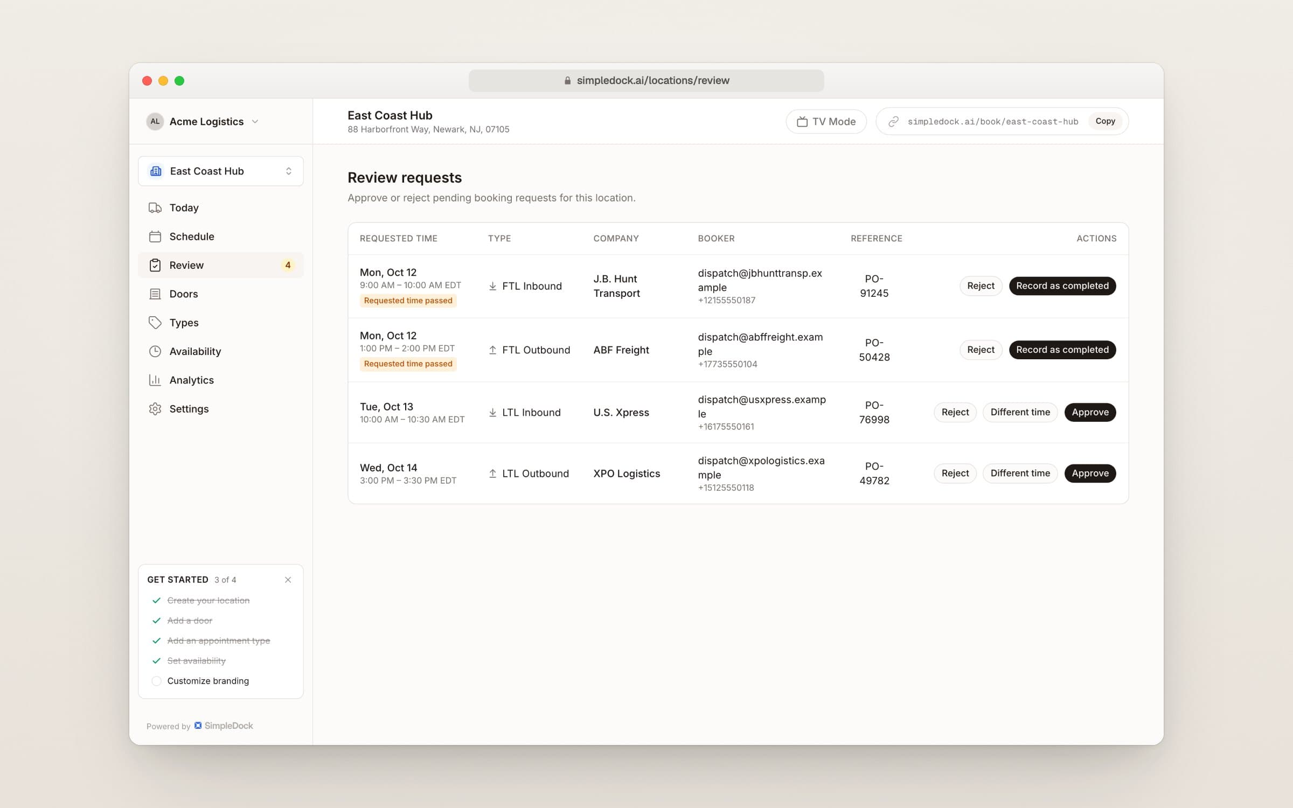Navigate to Analytics in the sidebar

click(x=221, y=380)
